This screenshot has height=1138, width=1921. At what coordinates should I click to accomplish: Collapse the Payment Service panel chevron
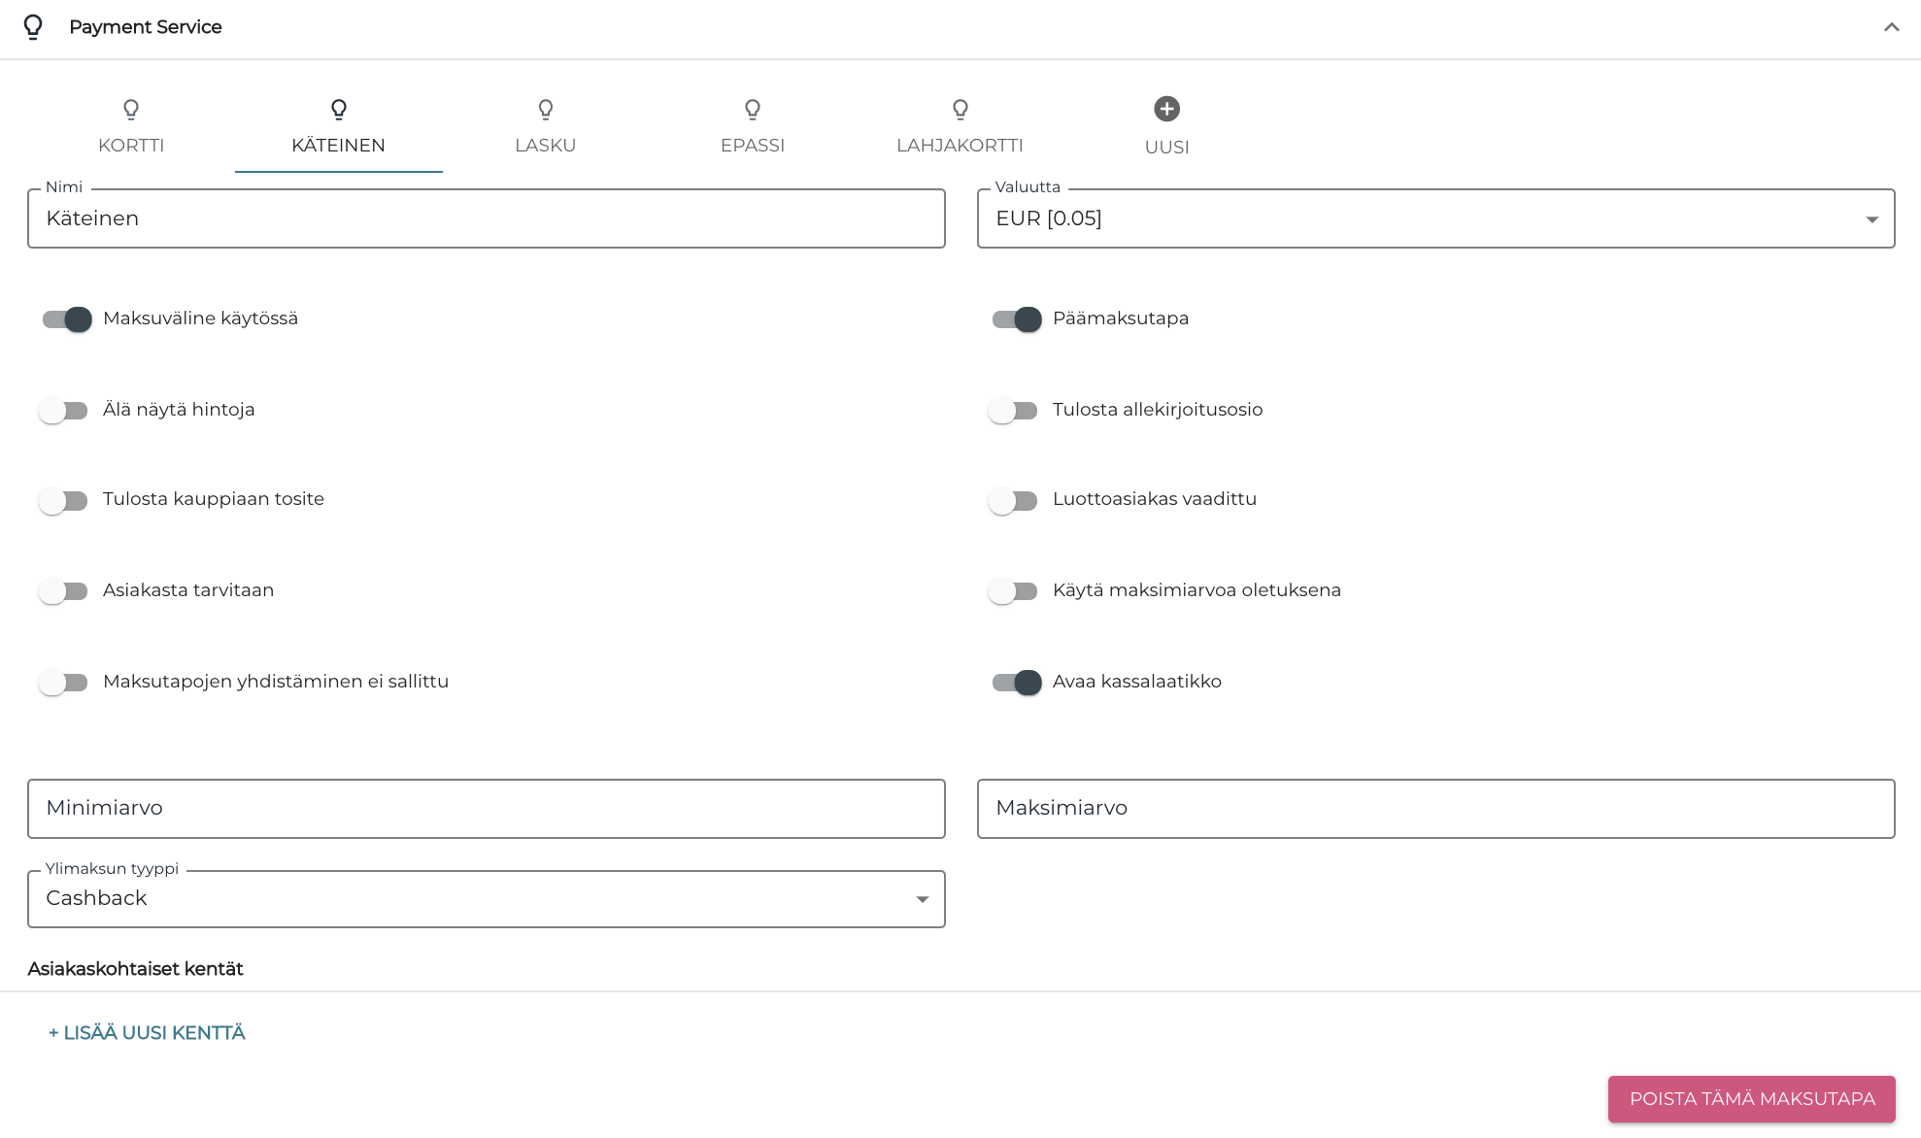coord(1891,27)
